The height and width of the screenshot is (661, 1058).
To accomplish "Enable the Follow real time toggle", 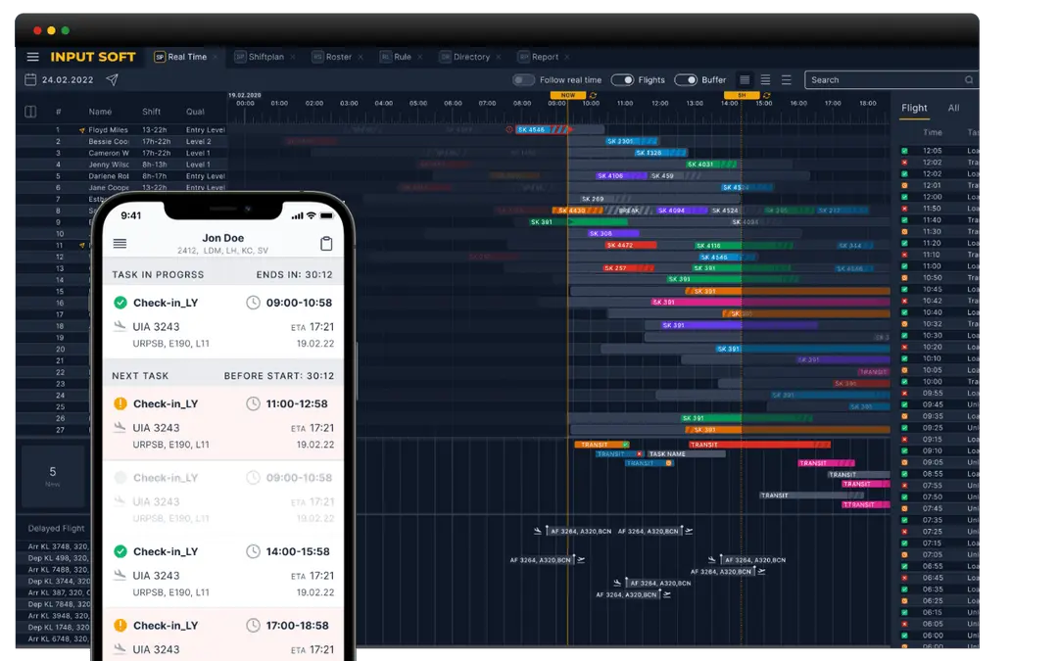I will point(524,80).
